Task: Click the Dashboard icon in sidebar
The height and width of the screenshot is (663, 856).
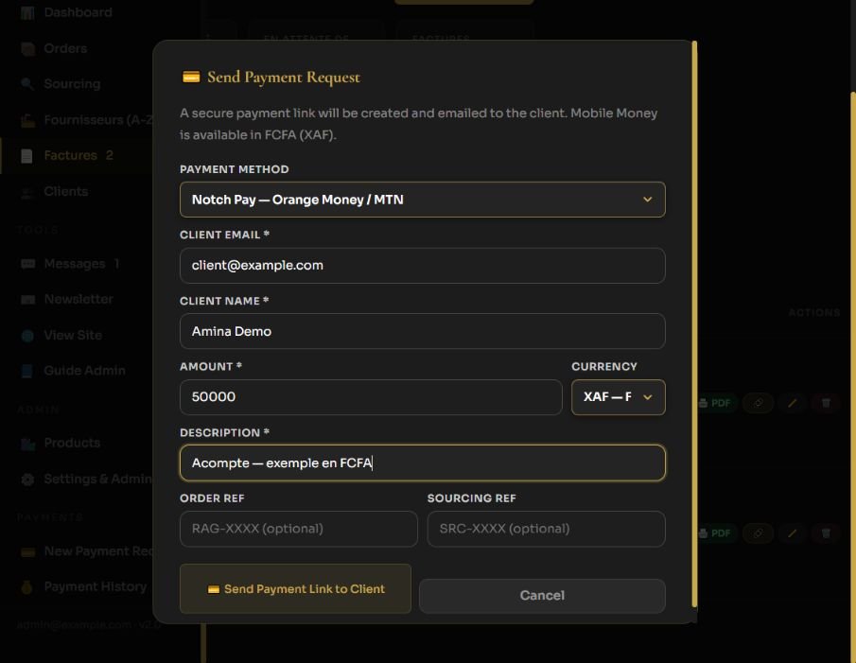Action: [27, 12]
